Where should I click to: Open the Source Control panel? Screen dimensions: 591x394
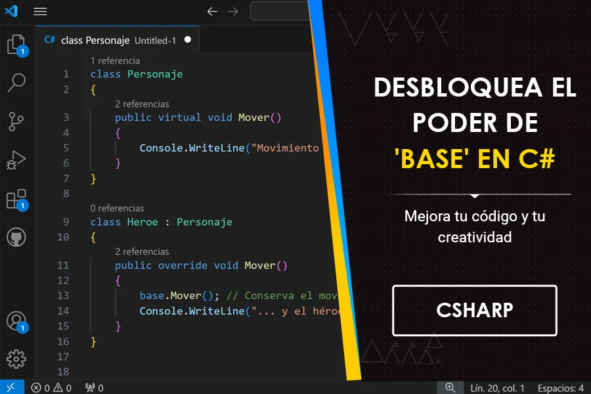[16, 121]
